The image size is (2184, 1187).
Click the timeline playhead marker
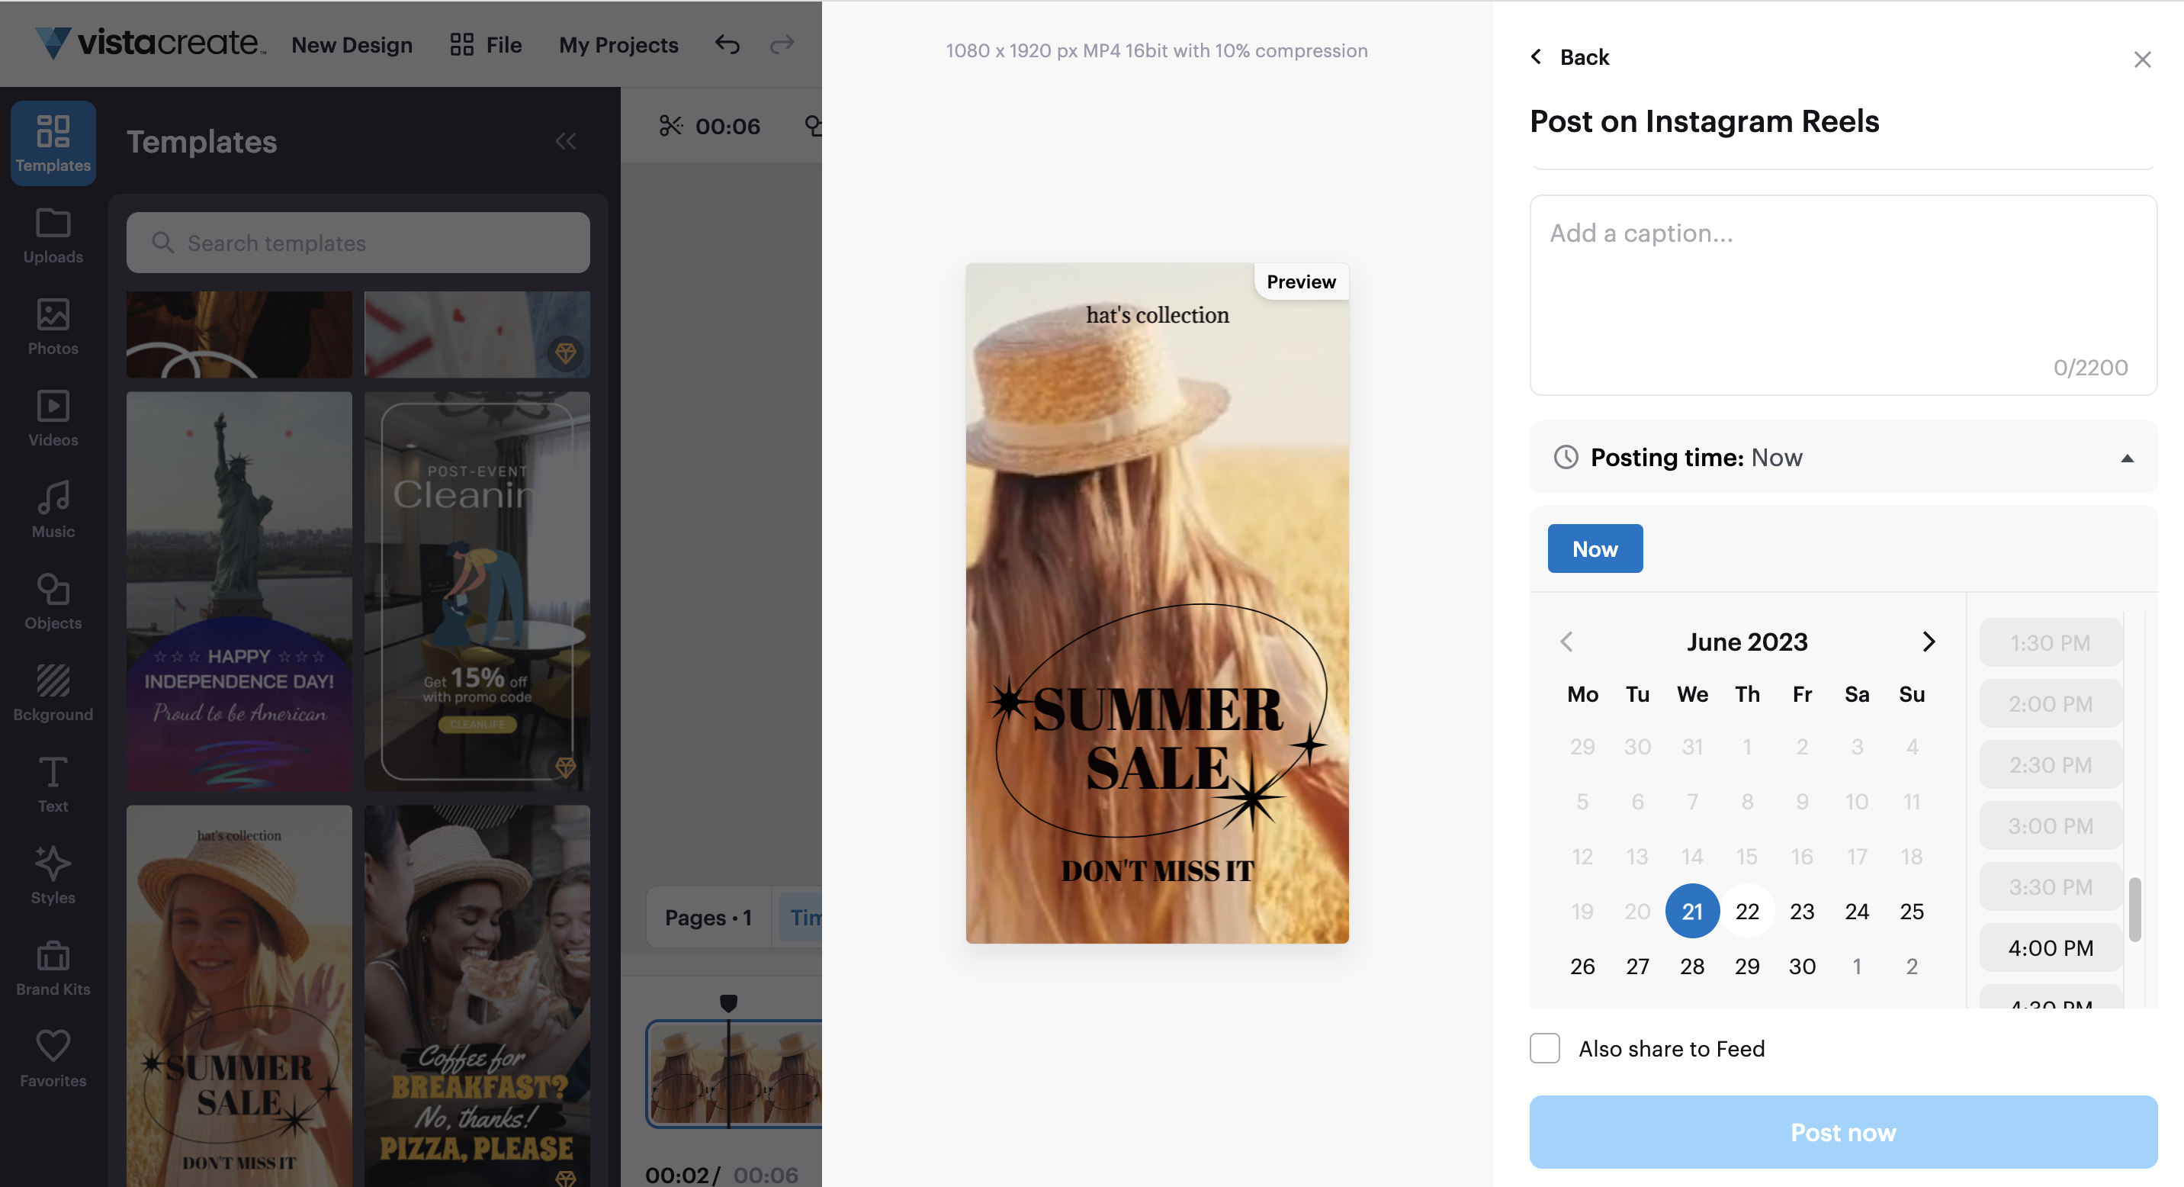point(728,1003)
